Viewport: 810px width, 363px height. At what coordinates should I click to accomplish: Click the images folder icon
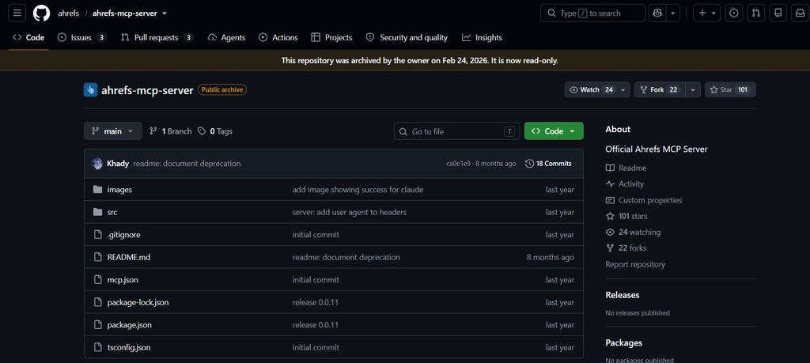coord(97,190)
